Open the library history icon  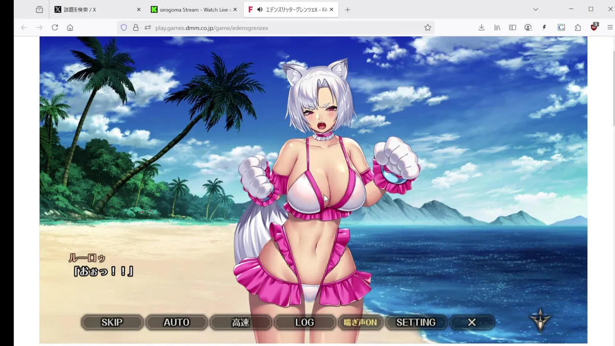click(497, 28)
